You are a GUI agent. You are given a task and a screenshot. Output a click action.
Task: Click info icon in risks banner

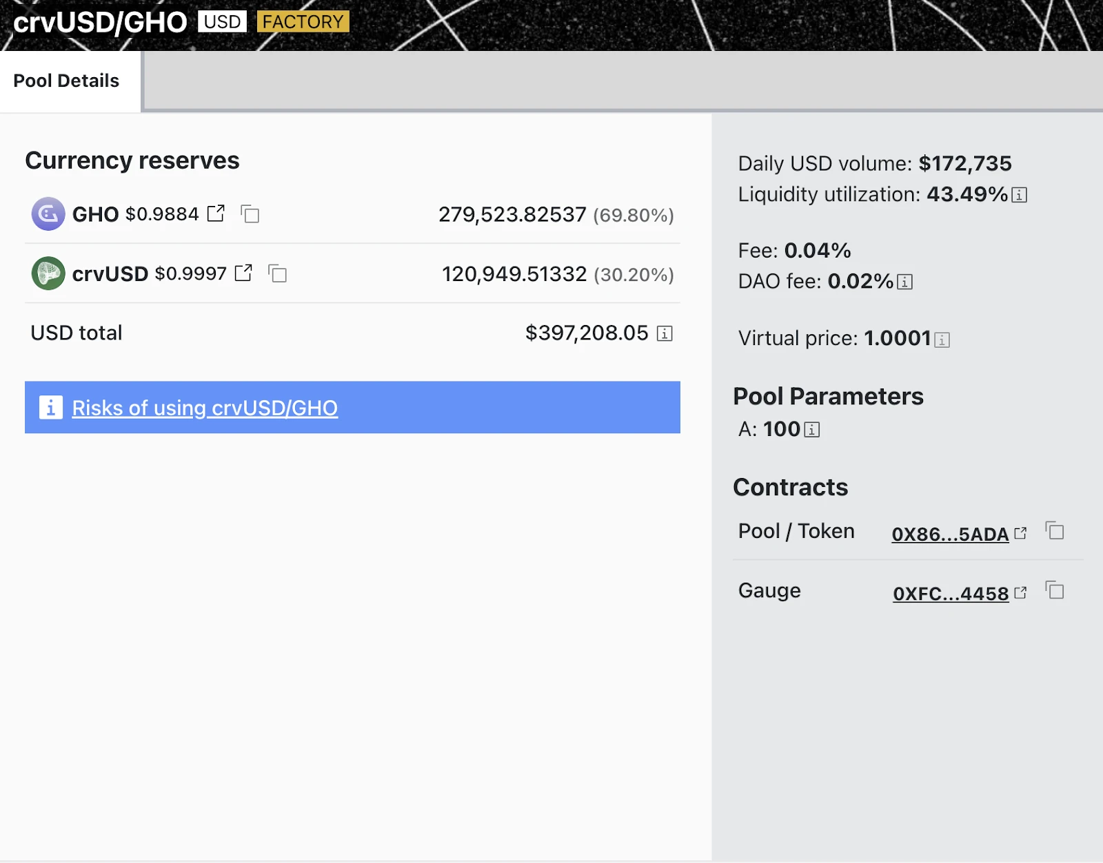[x=50, y=407]
